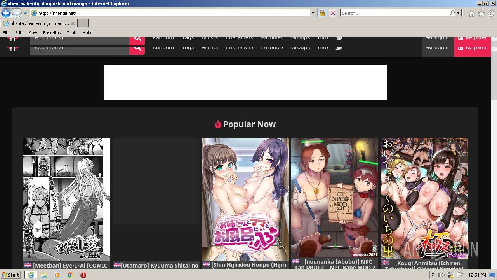Select the 'nhentai: hentai doujinshi and...' tab
Viewport: 497px width, 280px height.
tap(38, 23)
